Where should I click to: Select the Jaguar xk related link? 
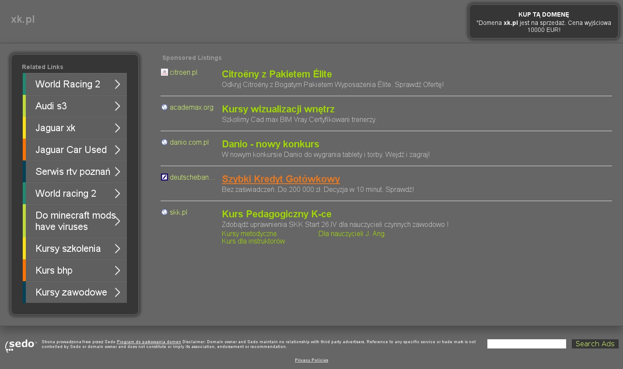click(x=75, y=128)
